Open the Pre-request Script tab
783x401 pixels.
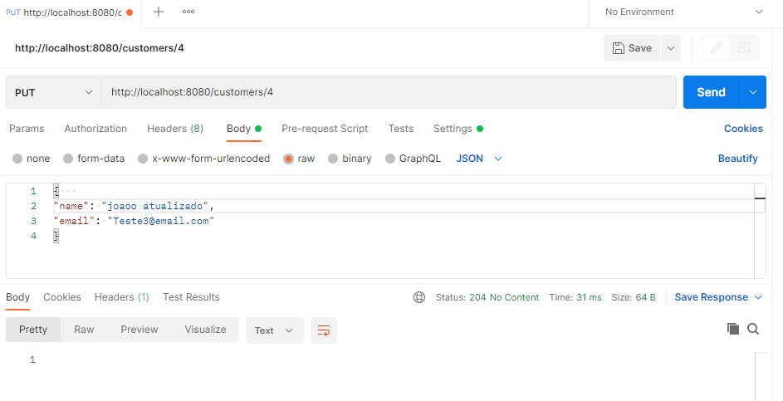click(325, 129)
